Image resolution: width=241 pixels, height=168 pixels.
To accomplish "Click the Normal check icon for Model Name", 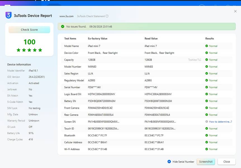I will [x=207, y=46].
